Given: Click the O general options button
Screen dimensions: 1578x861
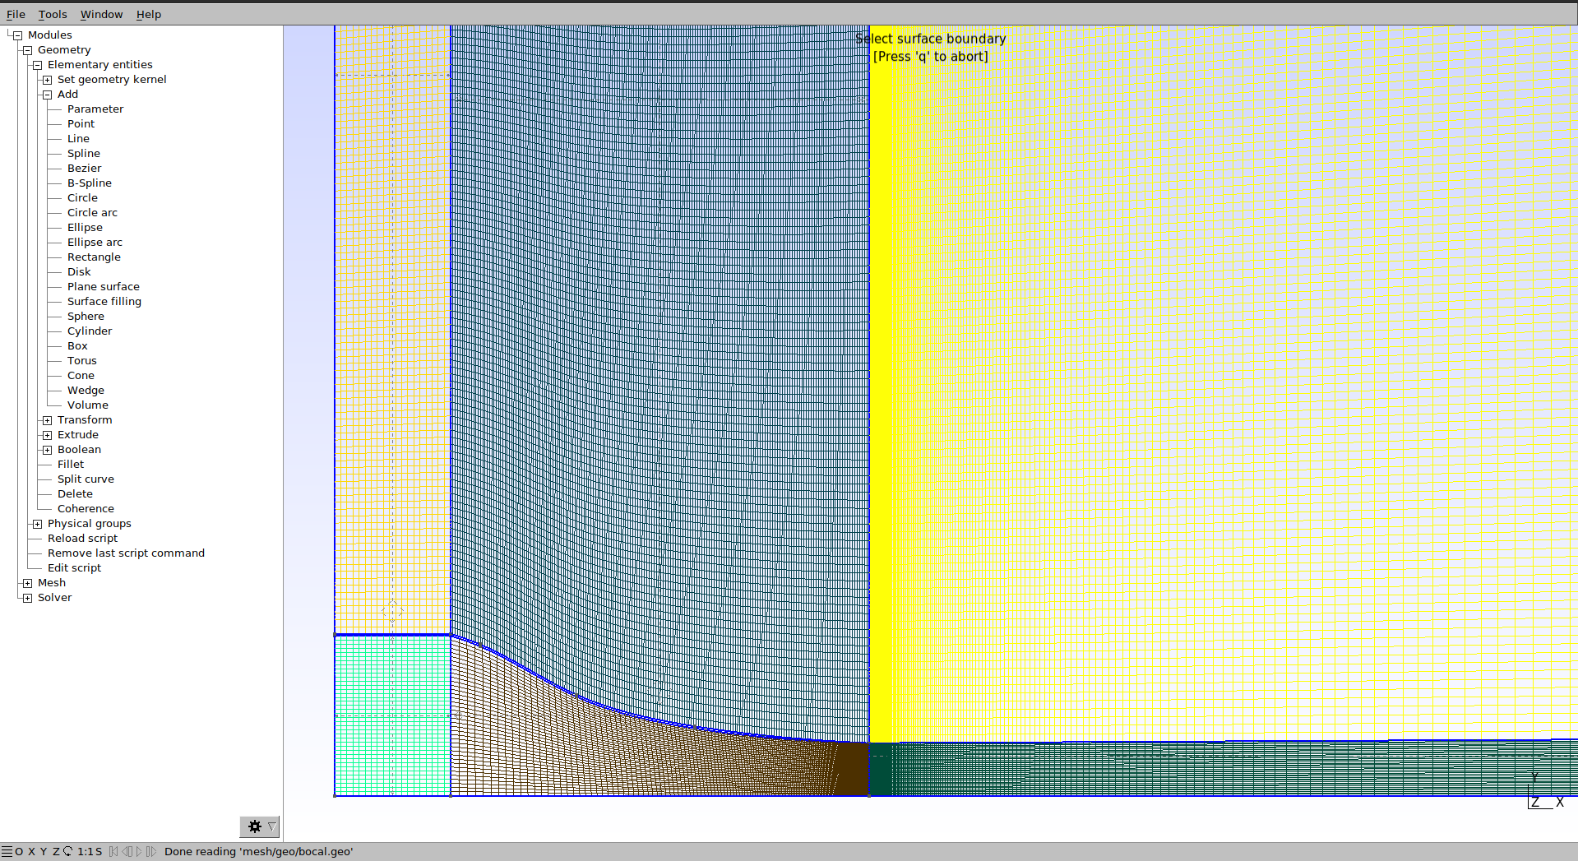Looking at the screenshot, I should pyautogui.click(x=19, y=851).
